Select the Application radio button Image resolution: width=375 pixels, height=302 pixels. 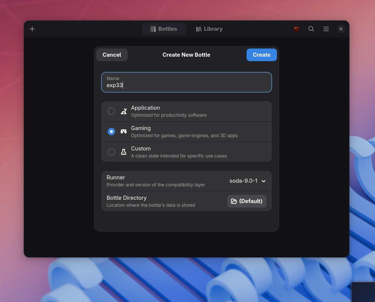coord(111,111)
